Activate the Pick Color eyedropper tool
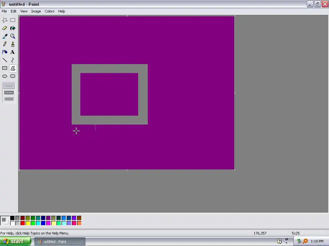 tap(4, 36)
